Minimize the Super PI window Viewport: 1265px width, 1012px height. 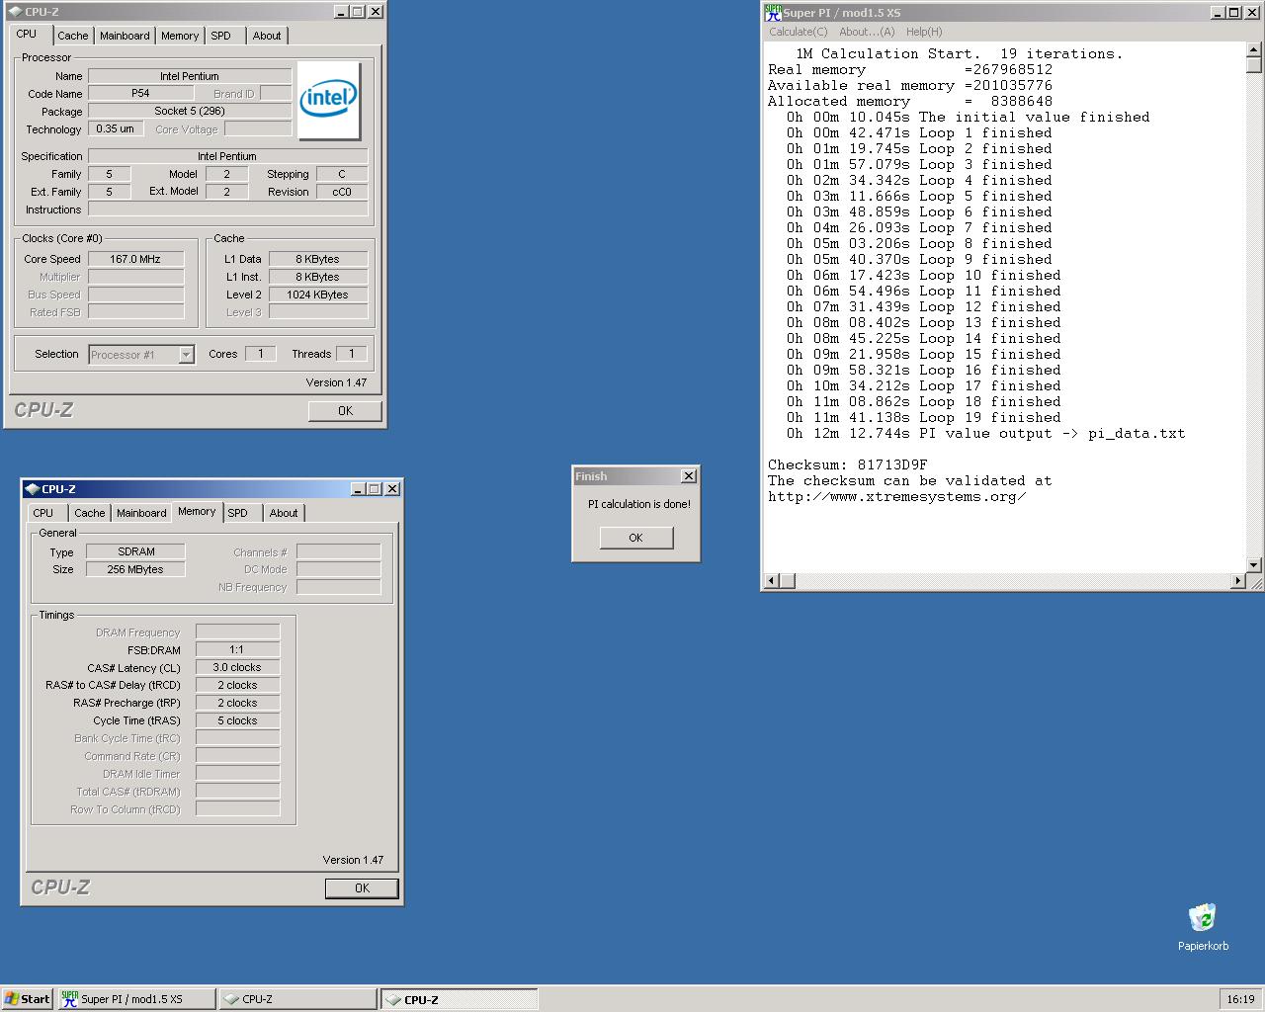1219,12
